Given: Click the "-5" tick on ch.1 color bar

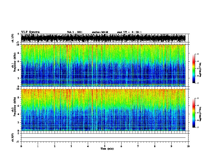Looking at the screenshot, I should (197, 69).
